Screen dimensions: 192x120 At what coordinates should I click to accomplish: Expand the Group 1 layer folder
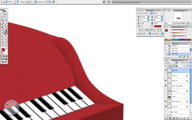click(169, 112)
